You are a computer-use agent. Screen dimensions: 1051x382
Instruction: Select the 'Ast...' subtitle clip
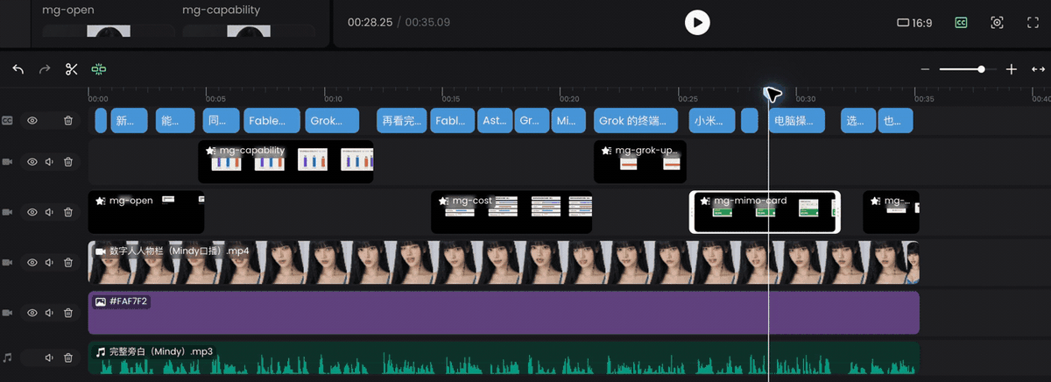tap(495, 121)
